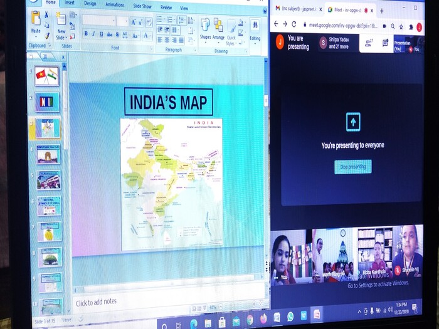439x329 pixels.
Task: Open the Shapes gallery
Action: click(205, 30)
